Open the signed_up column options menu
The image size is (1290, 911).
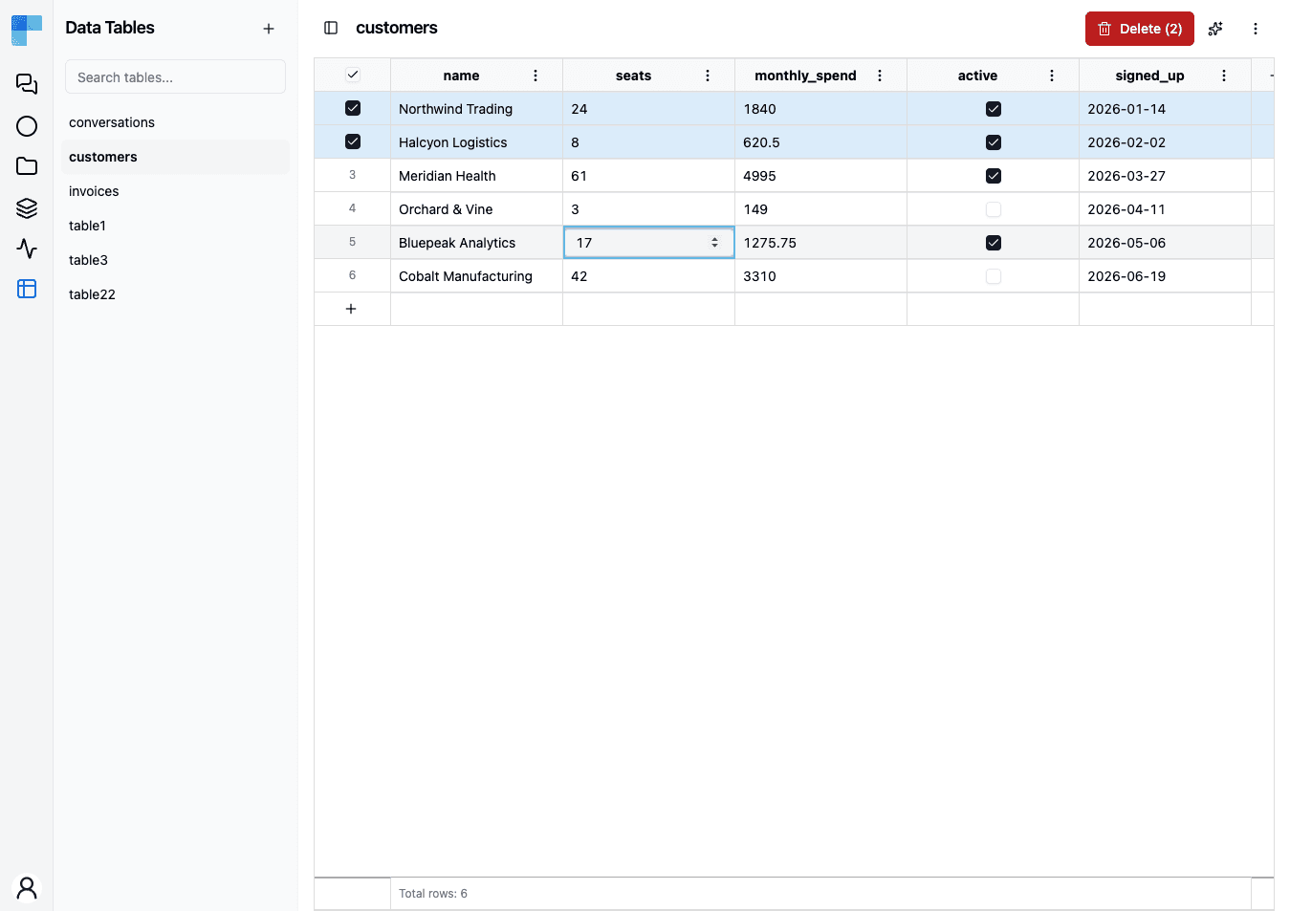click(1224, 76)
